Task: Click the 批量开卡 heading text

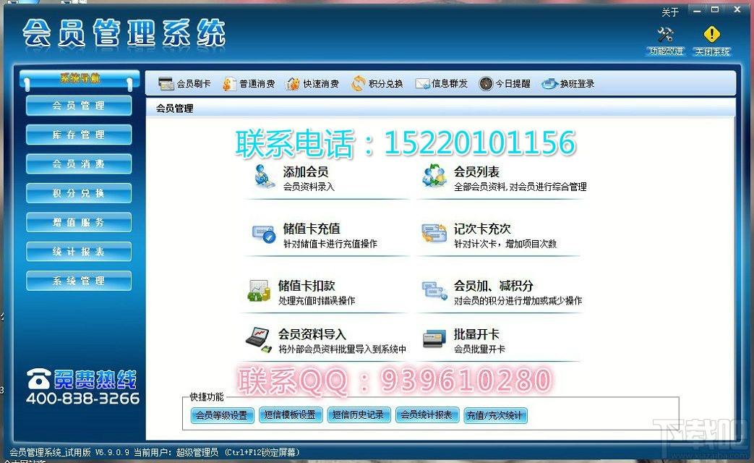Action: tap(476, 334)
